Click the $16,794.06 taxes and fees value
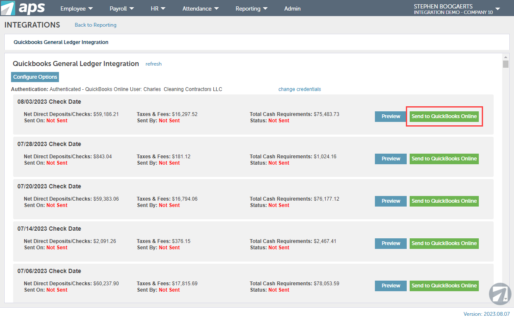The width and height of the screenshot is (514, 320). coord(185,199)
